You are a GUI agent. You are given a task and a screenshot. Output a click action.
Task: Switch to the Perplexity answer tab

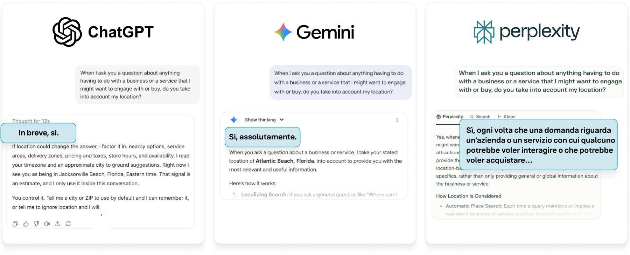pyautogui.click(x=450, y=117)
